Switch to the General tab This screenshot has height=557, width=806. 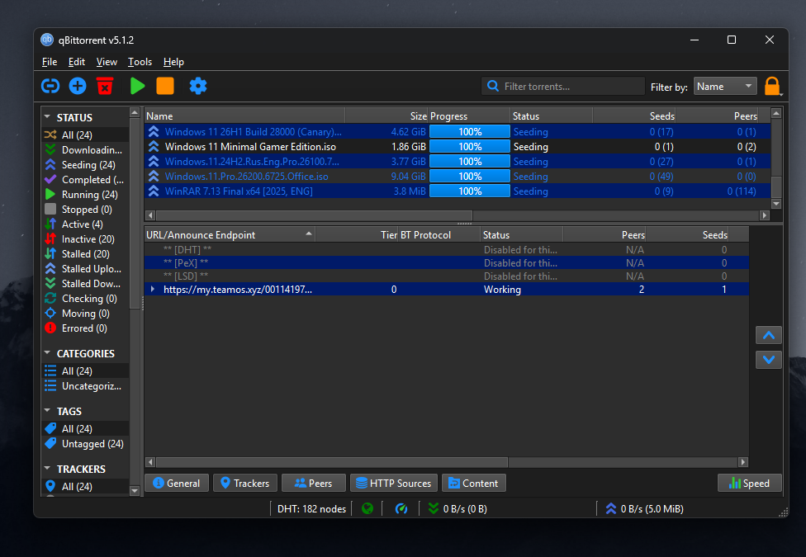point(177,483)
